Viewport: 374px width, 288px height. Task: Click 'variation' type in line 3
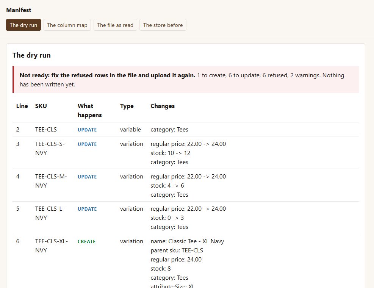(131, 144)
